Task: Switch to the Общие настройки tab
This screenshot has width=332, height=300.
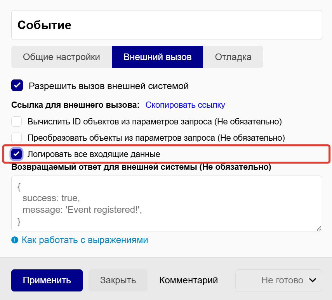Action: coord(61,57)
